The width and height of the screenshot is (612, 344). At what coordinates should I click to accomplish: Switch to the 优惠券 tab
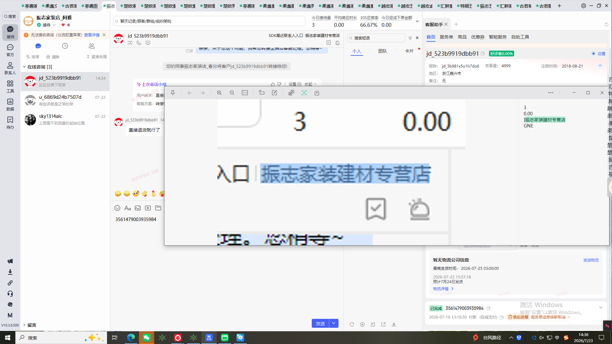point(478,37)
